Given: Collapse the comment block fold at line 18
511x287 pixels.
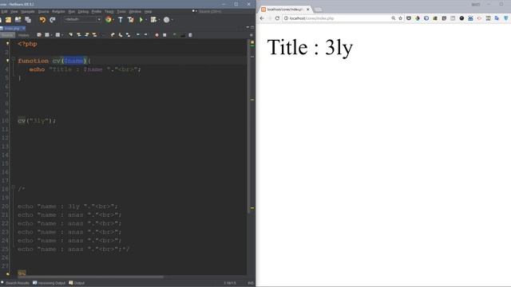Looking at the screenshot, I should click(x=14, y=187).
